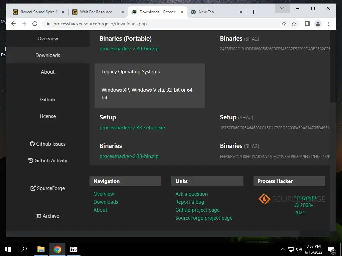Click the browser forward arrow

coord(24,24)
